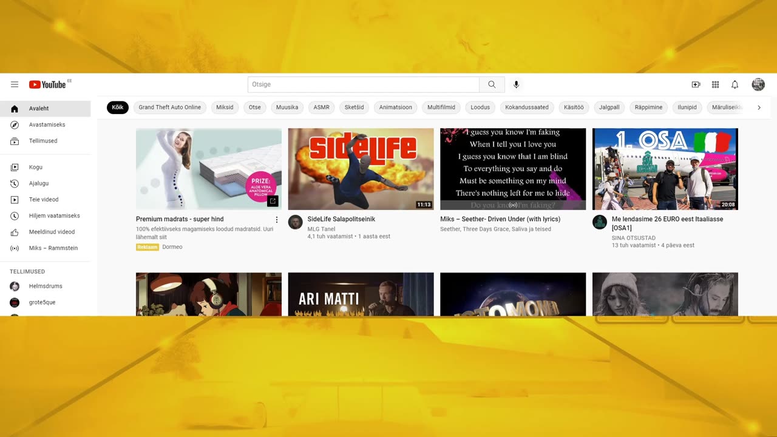Open grote5que subscription channel
This screenshot has height=437, width=777.
tap(46, 302)
